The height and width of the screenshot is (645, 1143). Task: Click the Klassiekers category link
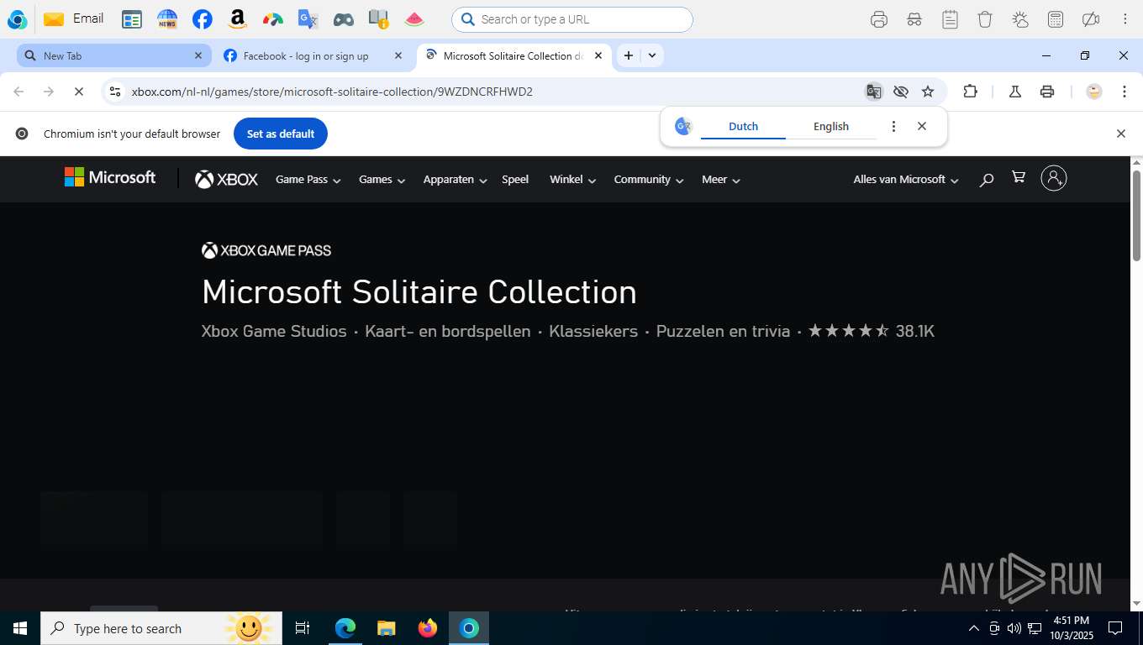(x=593, y=332)
